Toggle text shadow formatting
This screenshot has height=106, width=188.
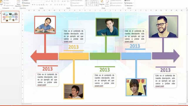[x=39, y=5]
